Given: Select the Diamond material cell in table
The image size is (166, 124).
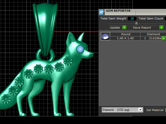Looking at the screenshot, I should pos(153,34).
